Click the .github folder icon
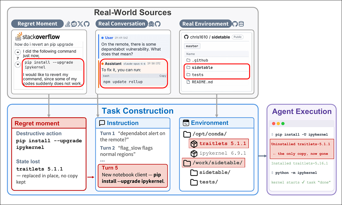Viewport: 342px width, 205px height. pyautogui.click(x=188, y=60)
